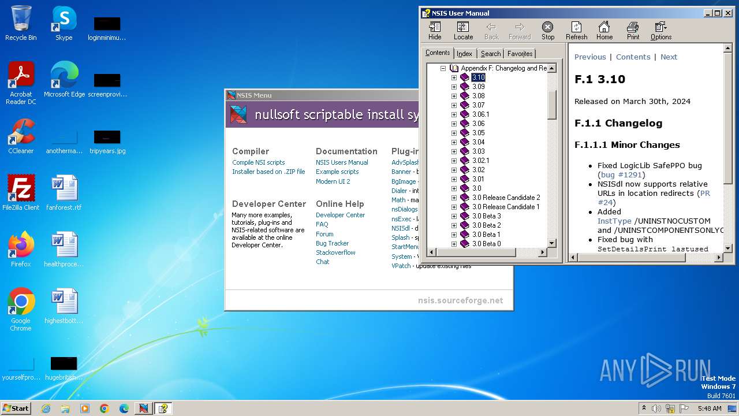Click the Locate toolbar icon
This screenshot has height=416, width=739.
tap(463, 31)
